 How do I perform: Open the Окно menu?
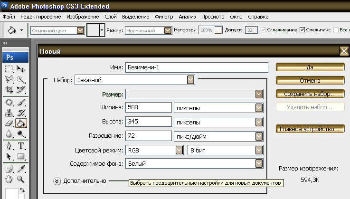[x=236, y=17]
